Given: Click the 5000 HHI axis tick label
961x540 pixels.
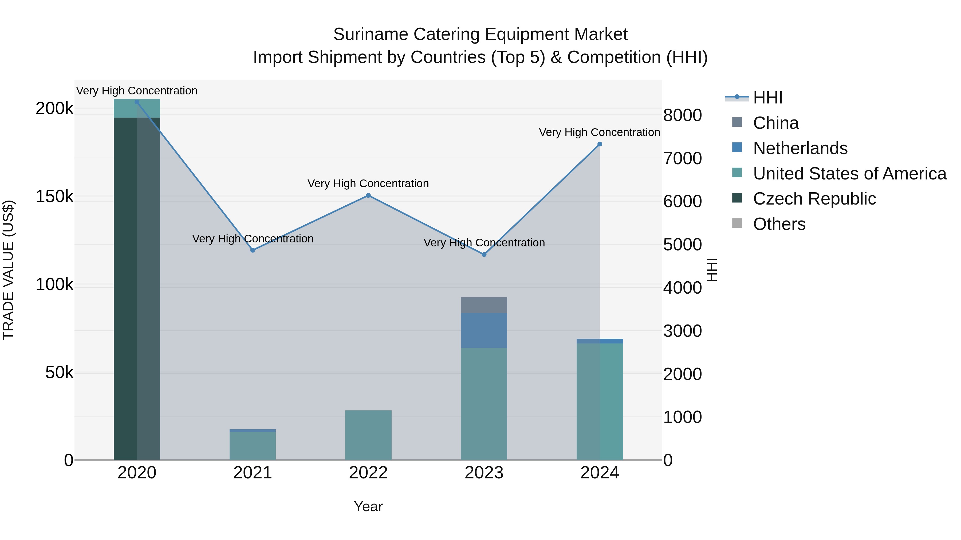Looking at the screenshot, I should (x=683, y=245).
